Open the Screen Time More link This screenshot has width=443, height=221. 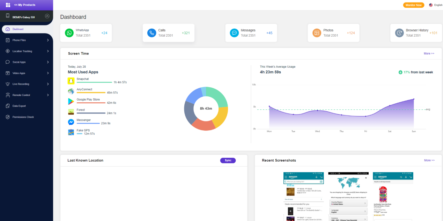[429, 54]
